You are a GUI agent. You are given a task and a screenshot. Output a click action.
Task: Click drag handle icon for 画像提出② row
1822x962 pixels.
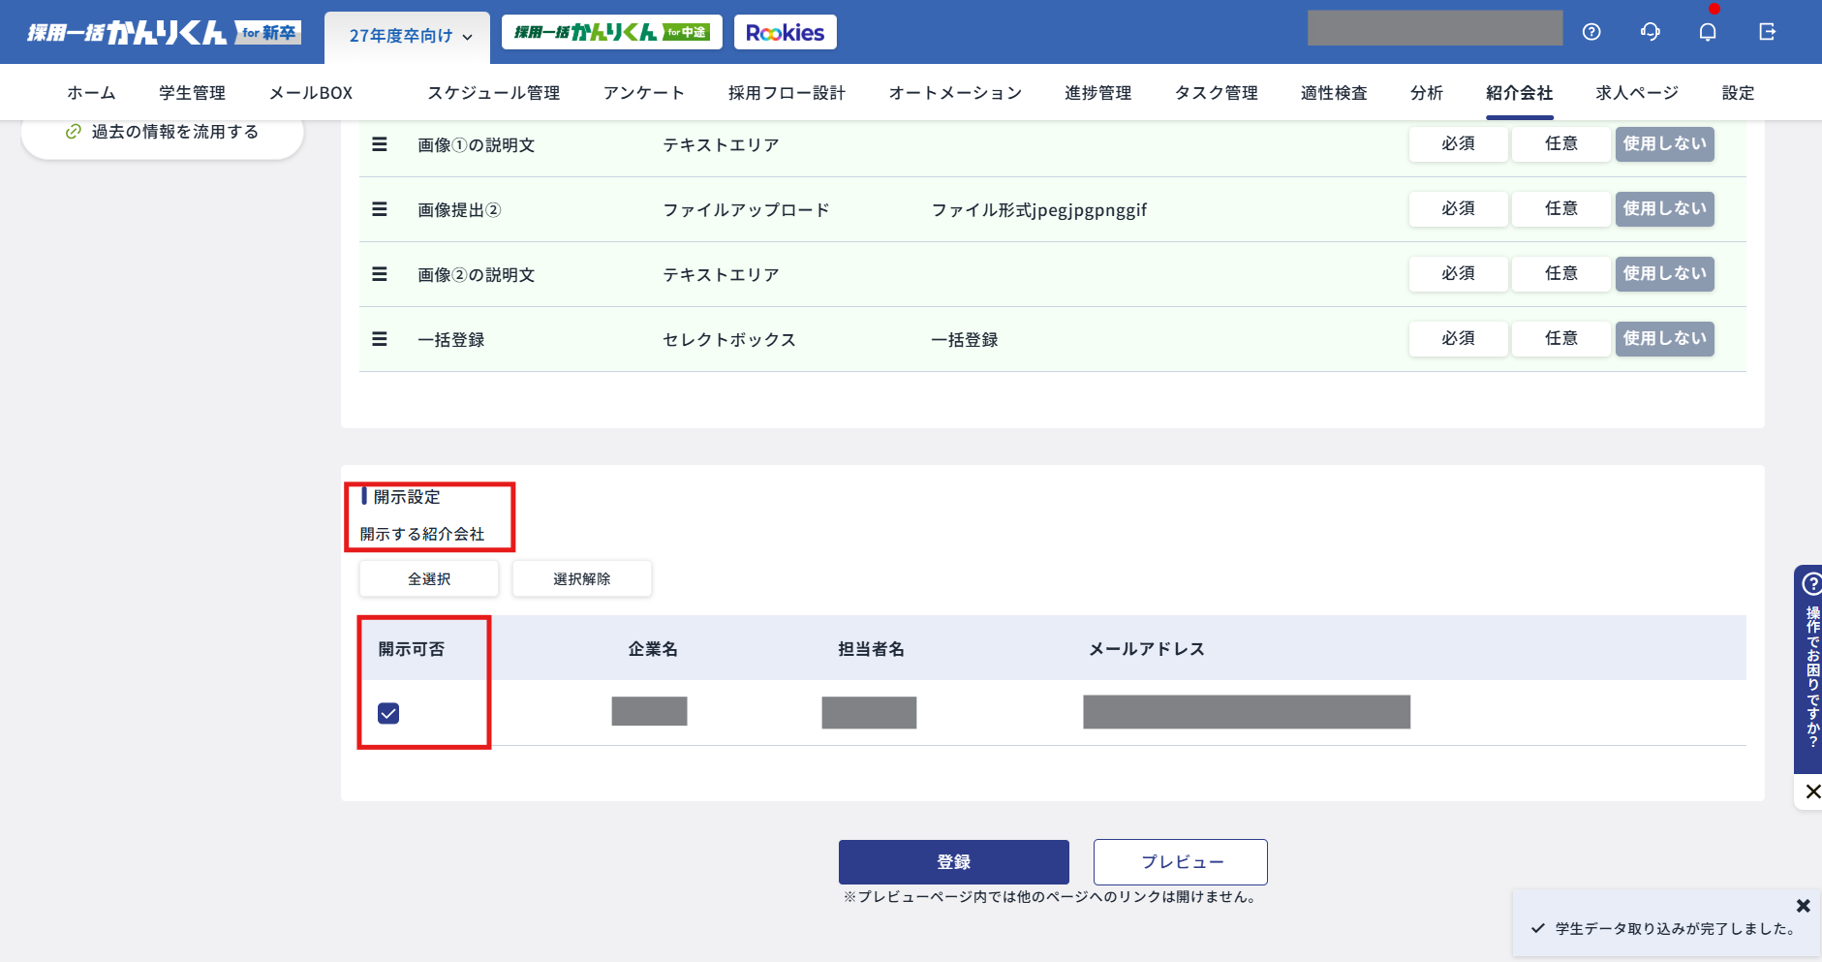point(380,209)
